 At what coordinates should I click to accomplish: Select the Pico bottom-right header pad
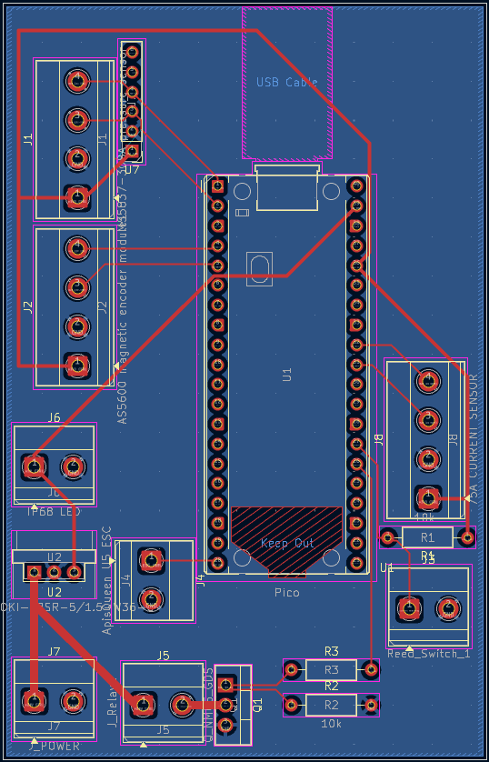tap(356, 563)
